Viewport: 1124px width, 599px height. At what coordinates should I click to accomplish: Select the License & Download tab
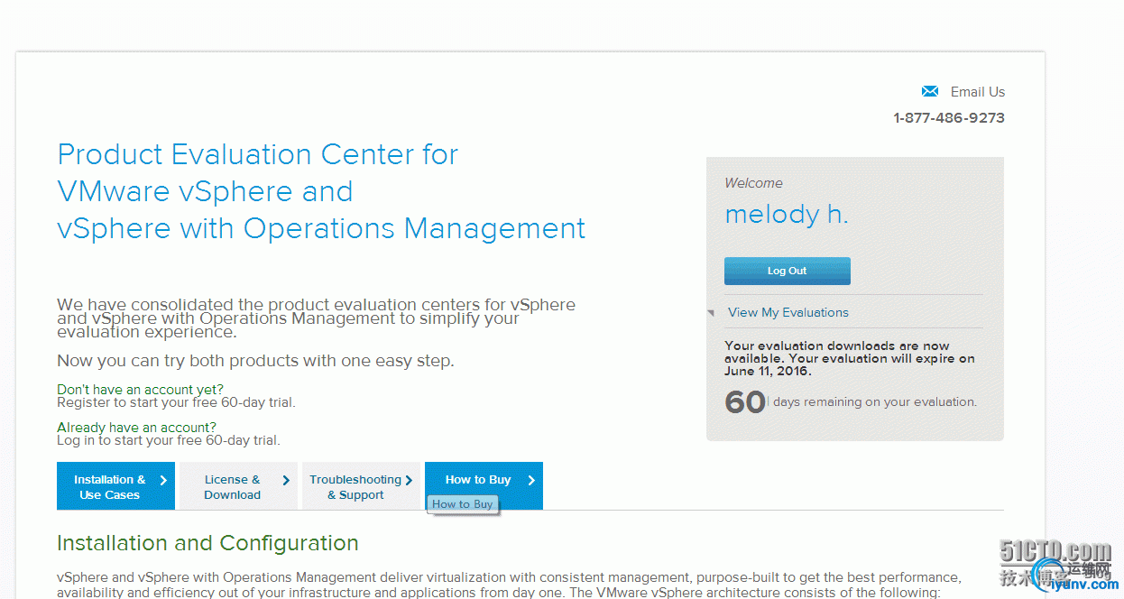click(x=232, y=486)
